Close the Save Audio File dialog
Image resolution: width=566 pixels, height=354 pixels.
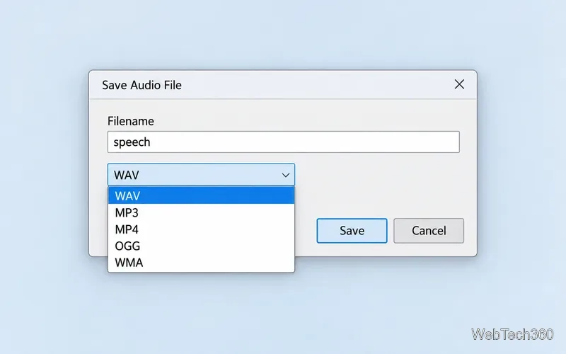pyautogui.click(x=459, y=84)
